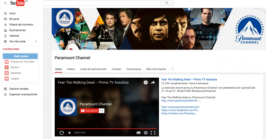
Task: Open the Juegos channel
Action: (x=15, y=79)
